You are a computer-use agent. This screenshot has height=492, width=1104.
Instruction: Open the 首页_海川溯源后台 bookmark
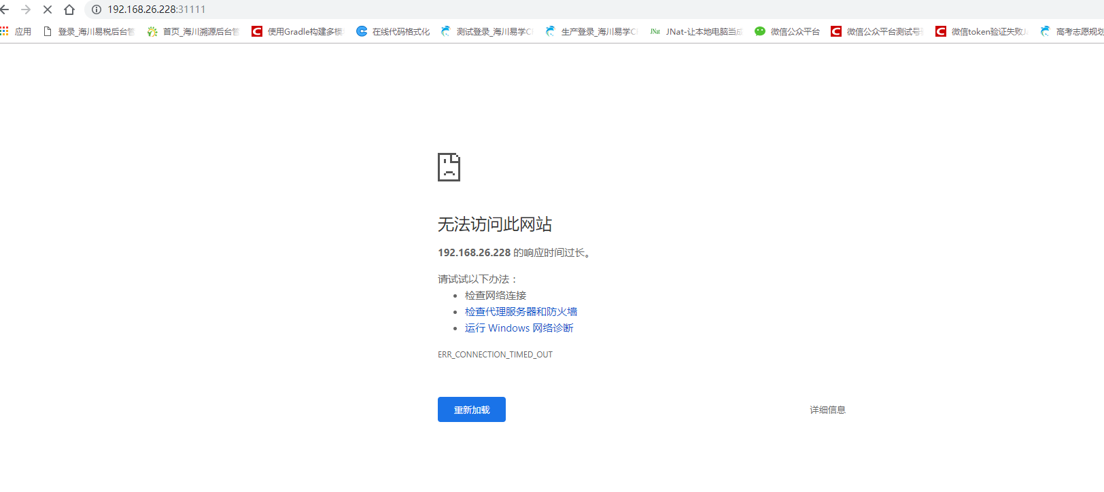[x=193, y=31]
